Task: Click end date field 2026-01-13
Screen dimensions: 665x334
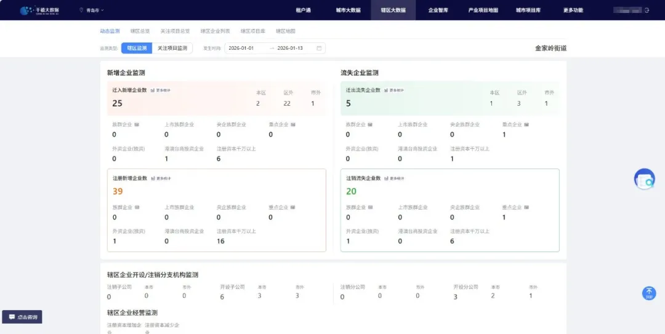Action: point(290,49)
